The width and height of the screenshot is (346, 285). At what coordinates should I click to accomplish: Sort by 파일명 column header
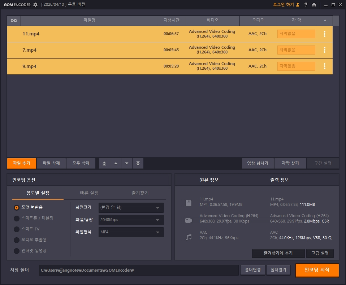click(x=89, y=20)
